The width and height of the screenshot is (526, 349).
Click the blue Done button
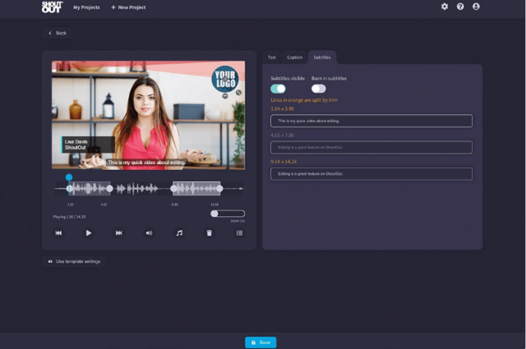(x=261, y=342)
